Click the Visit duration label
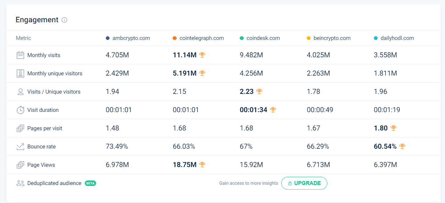The width and height of the screenshot is (445, 203). pos(43,110)
